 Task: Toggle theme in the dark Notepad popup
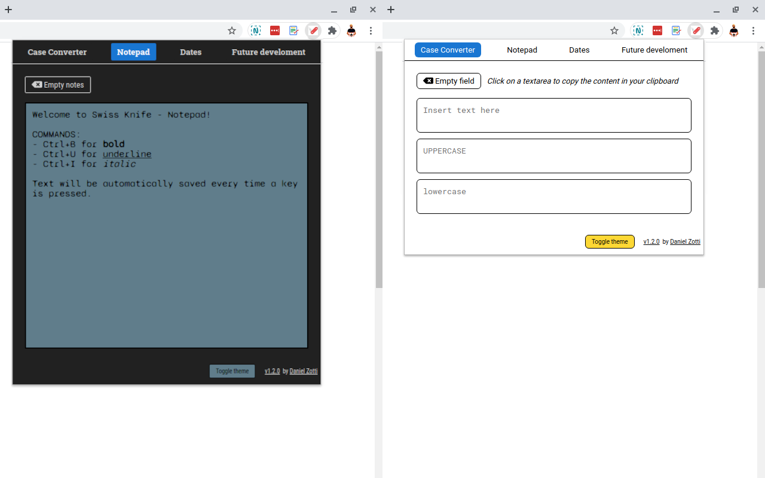232,371
